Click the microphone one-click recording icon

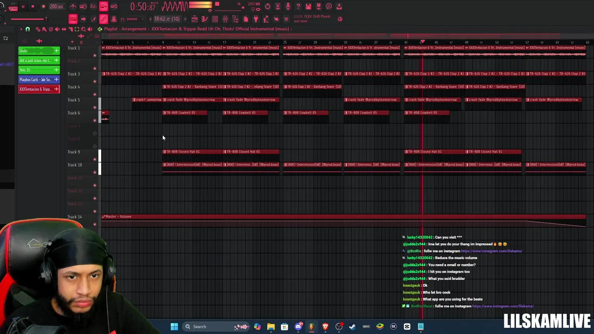(288, 6)
